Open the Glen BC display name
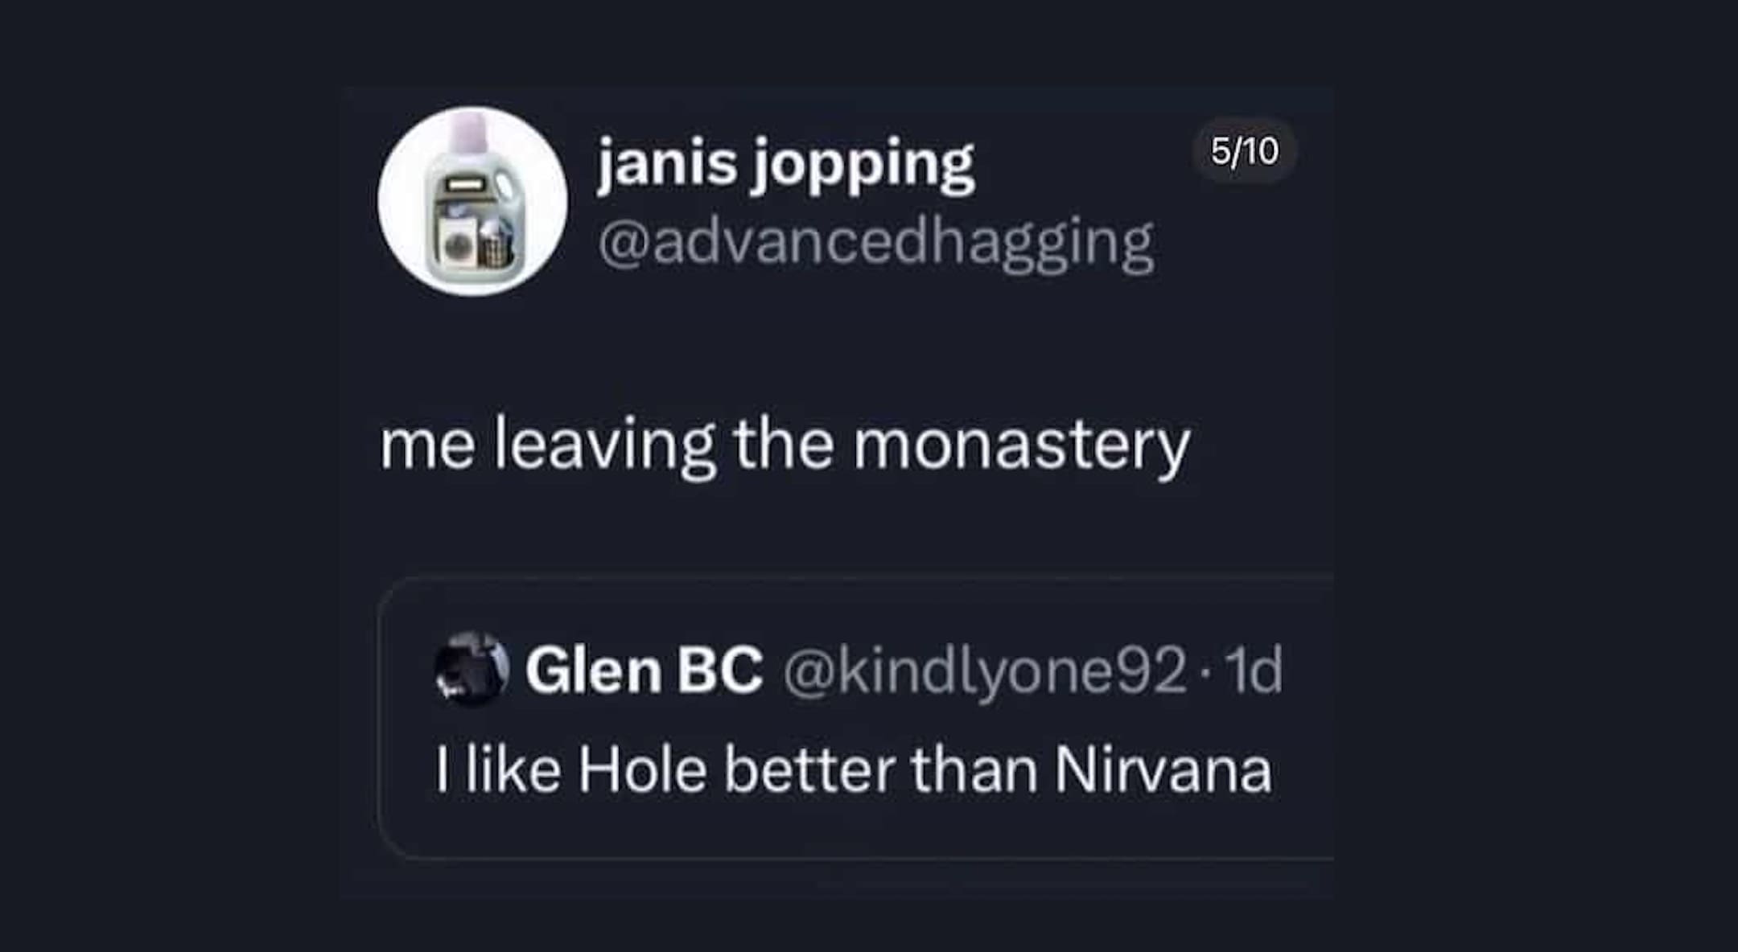The width and height of the screenshot is (1738, 952). point(644,671)
